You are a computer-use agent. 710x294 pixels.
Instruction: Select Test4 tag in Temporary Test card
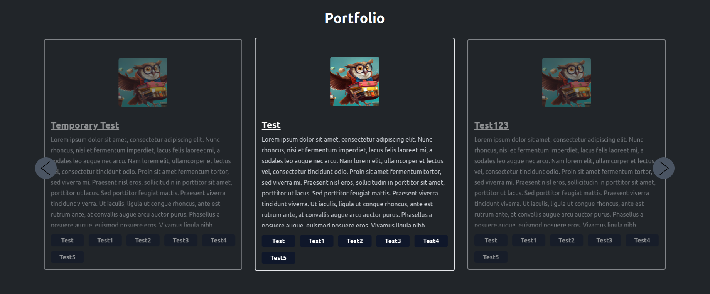[219, 240]
